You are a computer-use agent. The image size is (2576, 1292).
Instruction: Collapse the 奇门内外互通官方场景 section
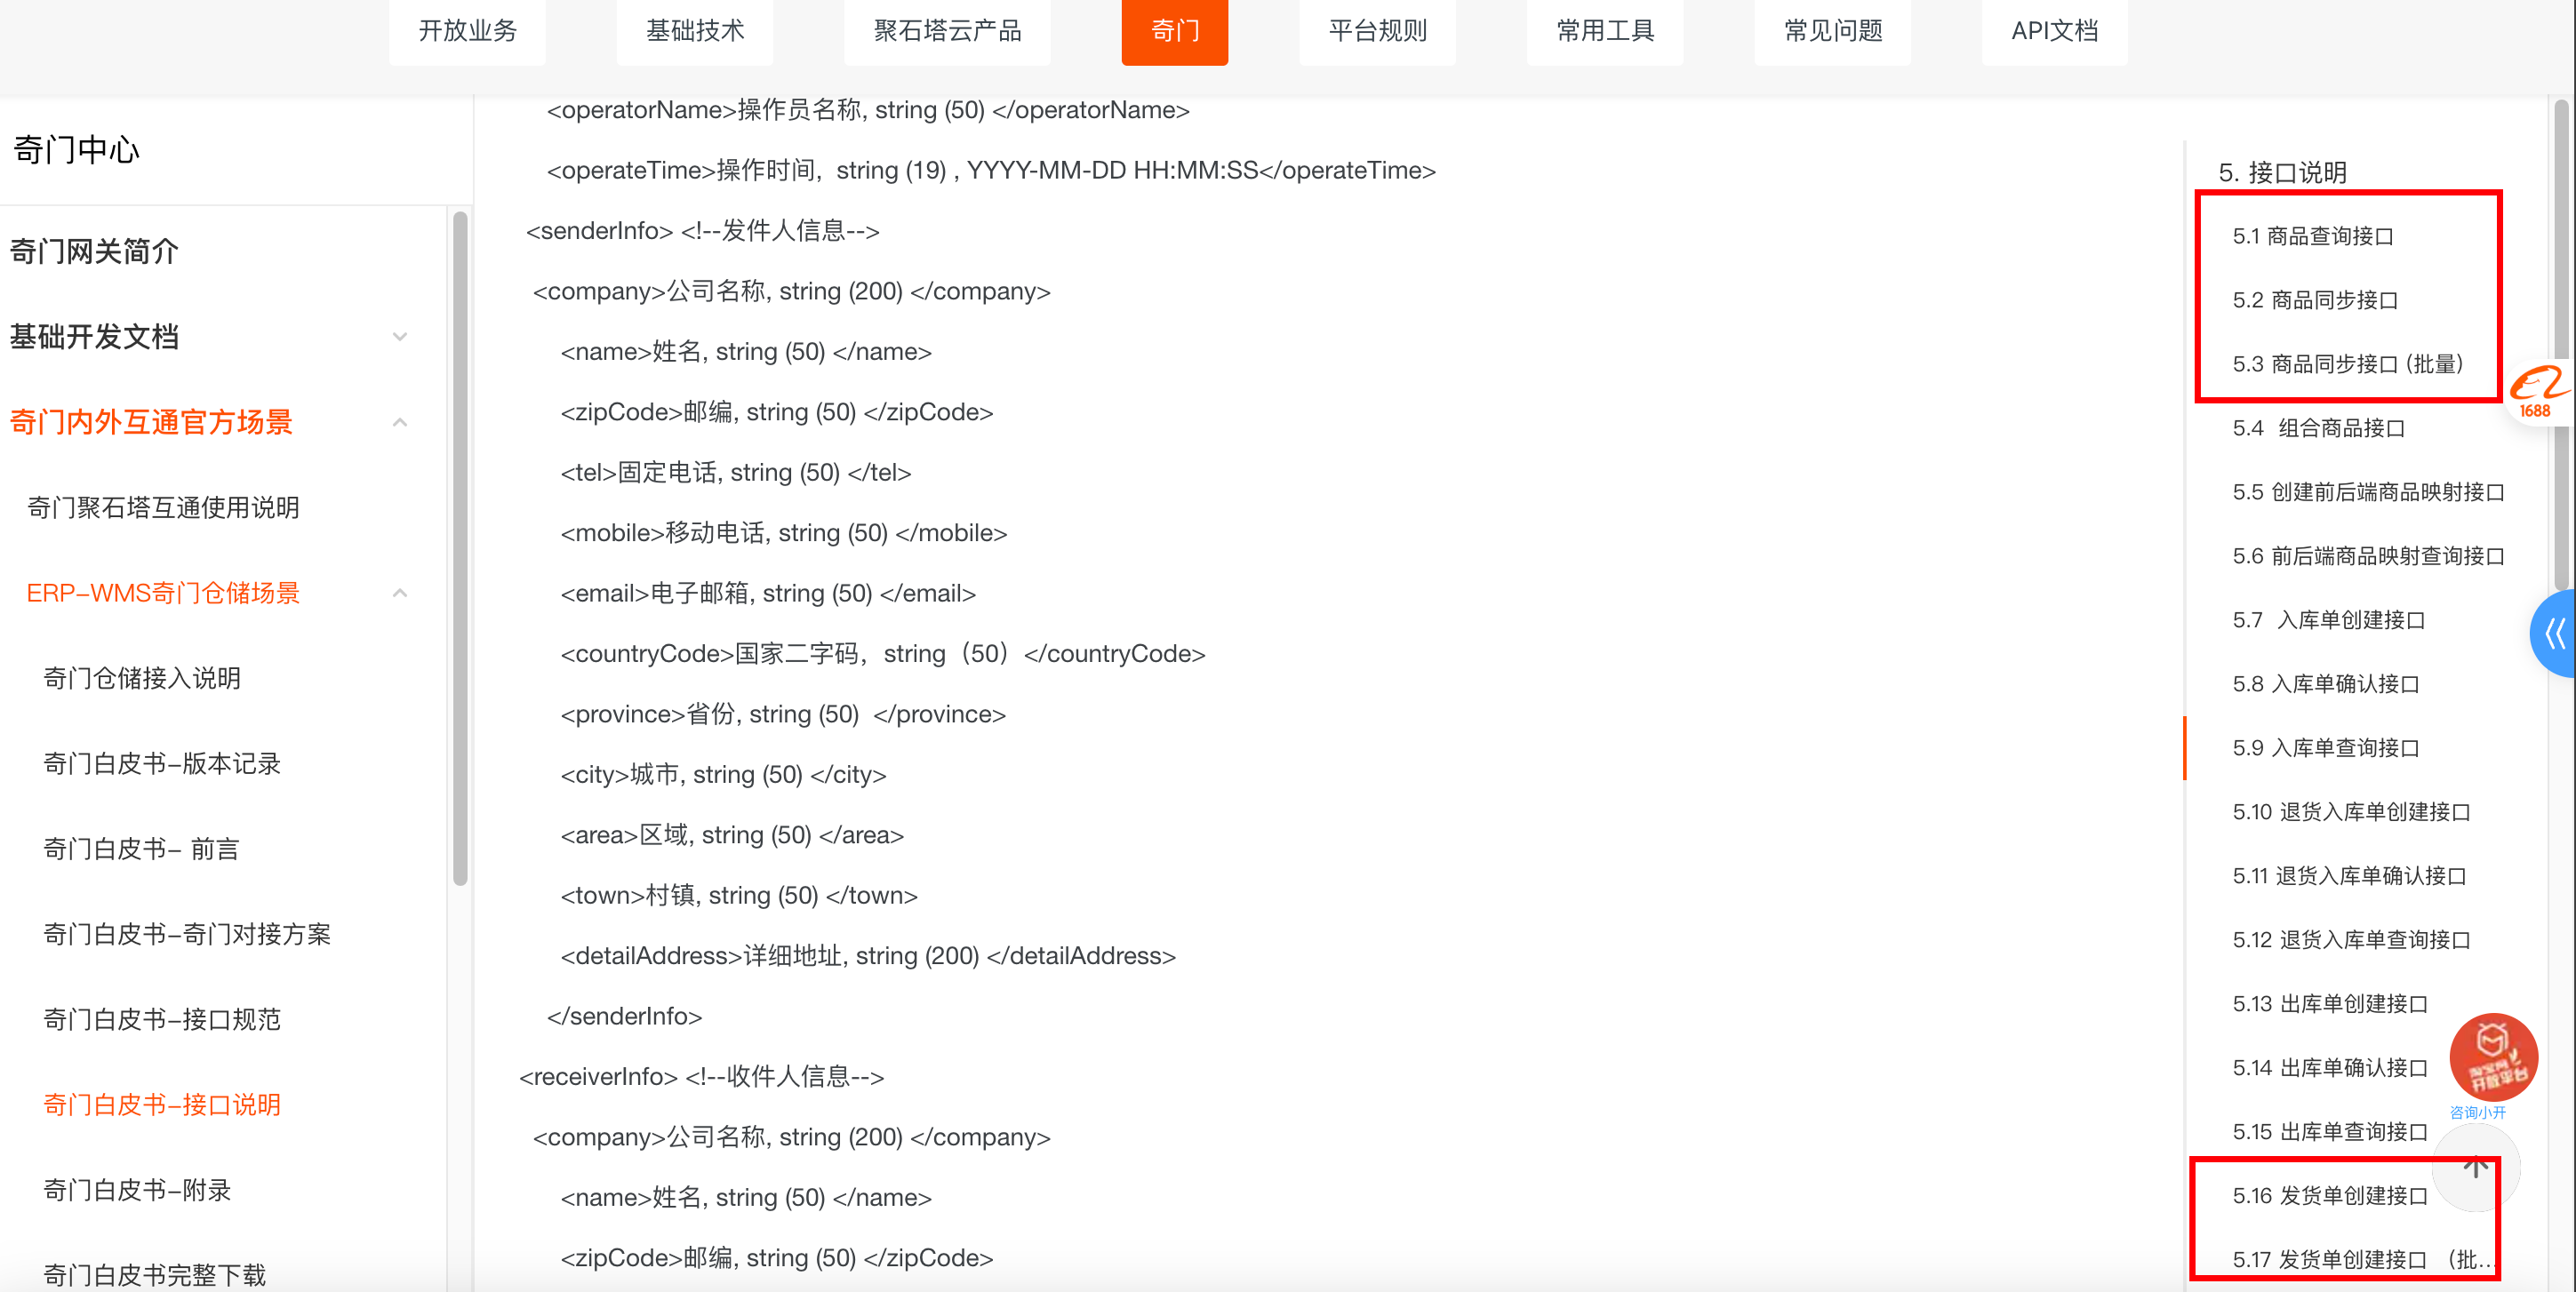[x=400, y=422]
